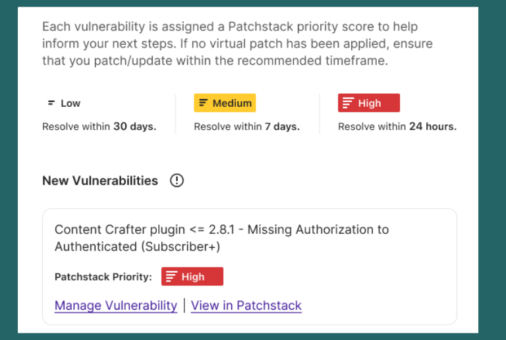Click the 'Resolve within 7 days' text
Image resolution: width=506 pixels, height=340 pixels.
[x=246, y=127]
